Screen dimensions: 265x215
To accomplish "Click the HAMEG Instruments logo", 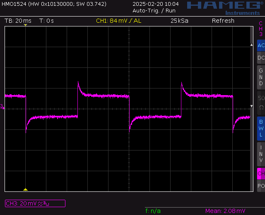I will coord(224,7).
